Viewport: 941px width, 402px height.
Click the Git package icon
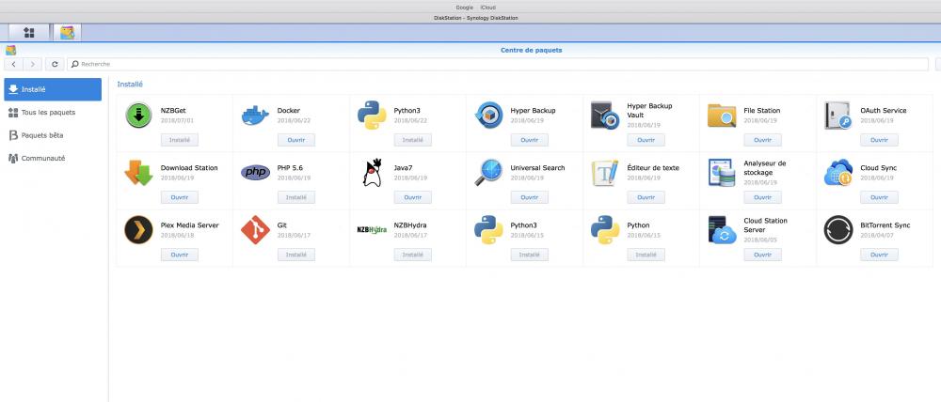255,230
